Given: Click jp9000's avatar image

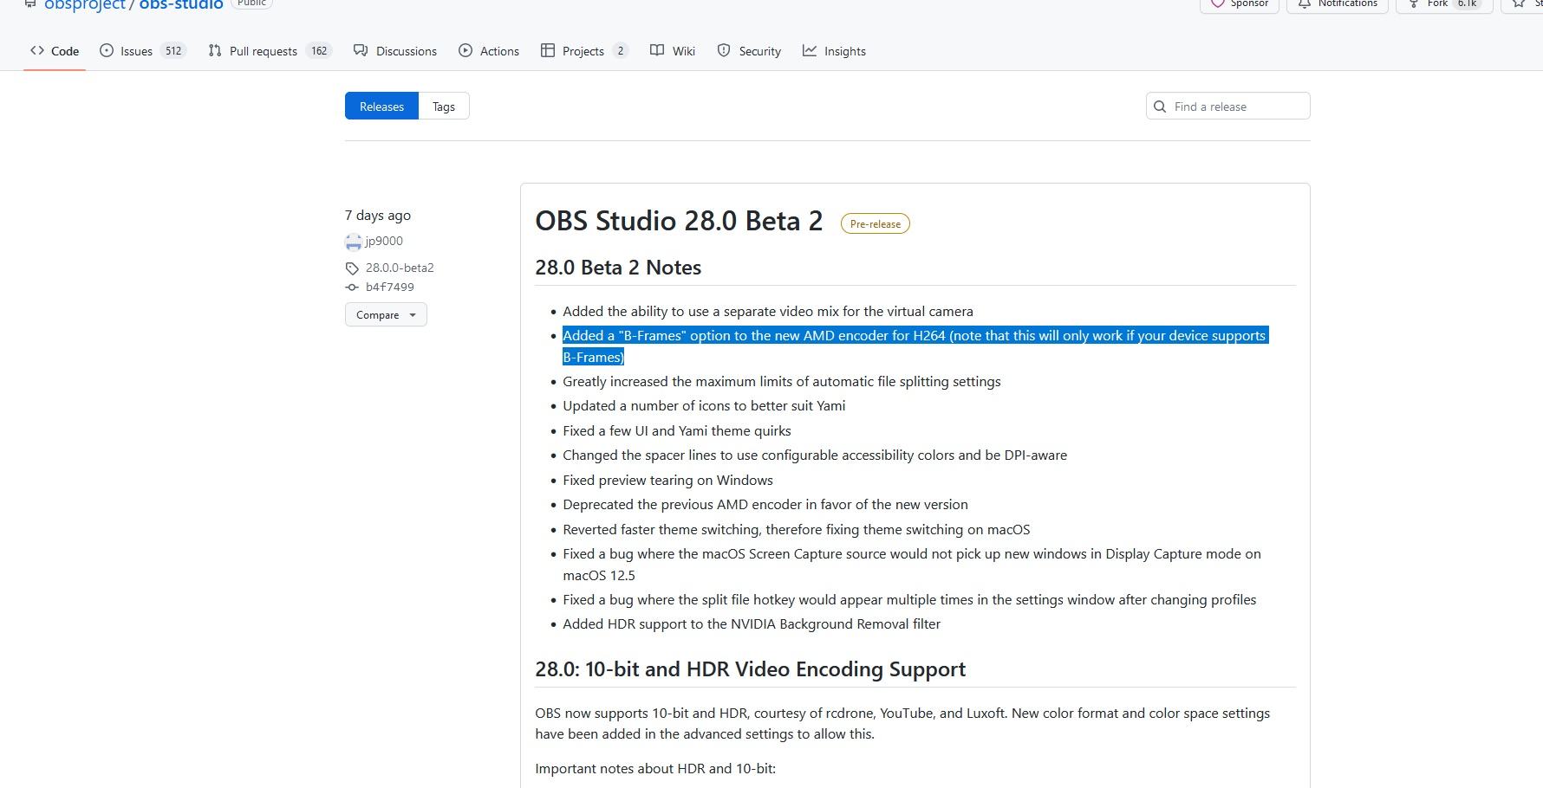Looking at the screenshot, I should pos(353,242).
